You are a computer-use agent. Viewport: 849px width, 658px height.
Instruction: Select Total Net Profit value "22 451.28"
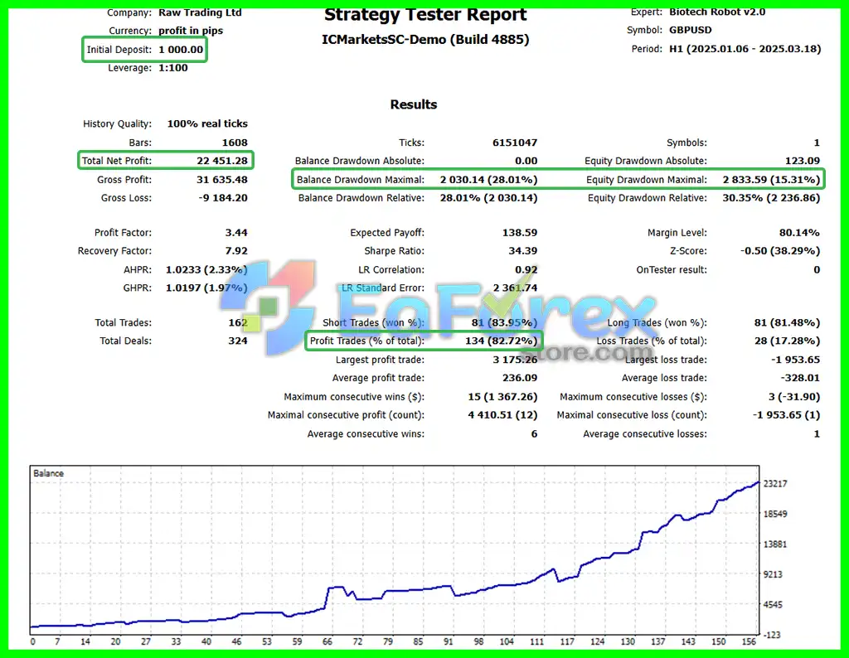coord(222,161)
